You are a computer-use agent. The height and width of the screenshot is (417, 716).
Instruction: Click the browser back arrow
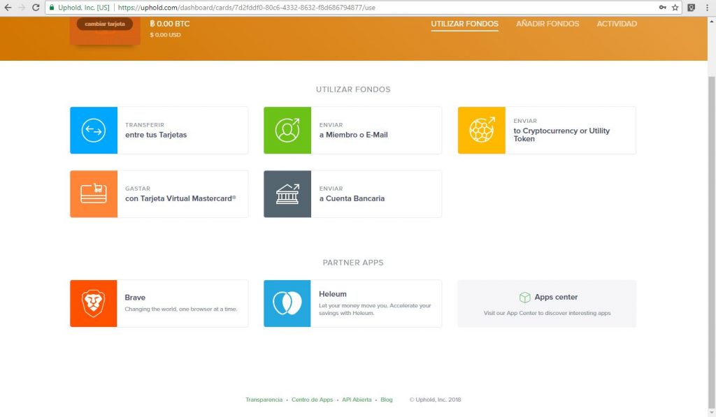click(x=8, y=7)
